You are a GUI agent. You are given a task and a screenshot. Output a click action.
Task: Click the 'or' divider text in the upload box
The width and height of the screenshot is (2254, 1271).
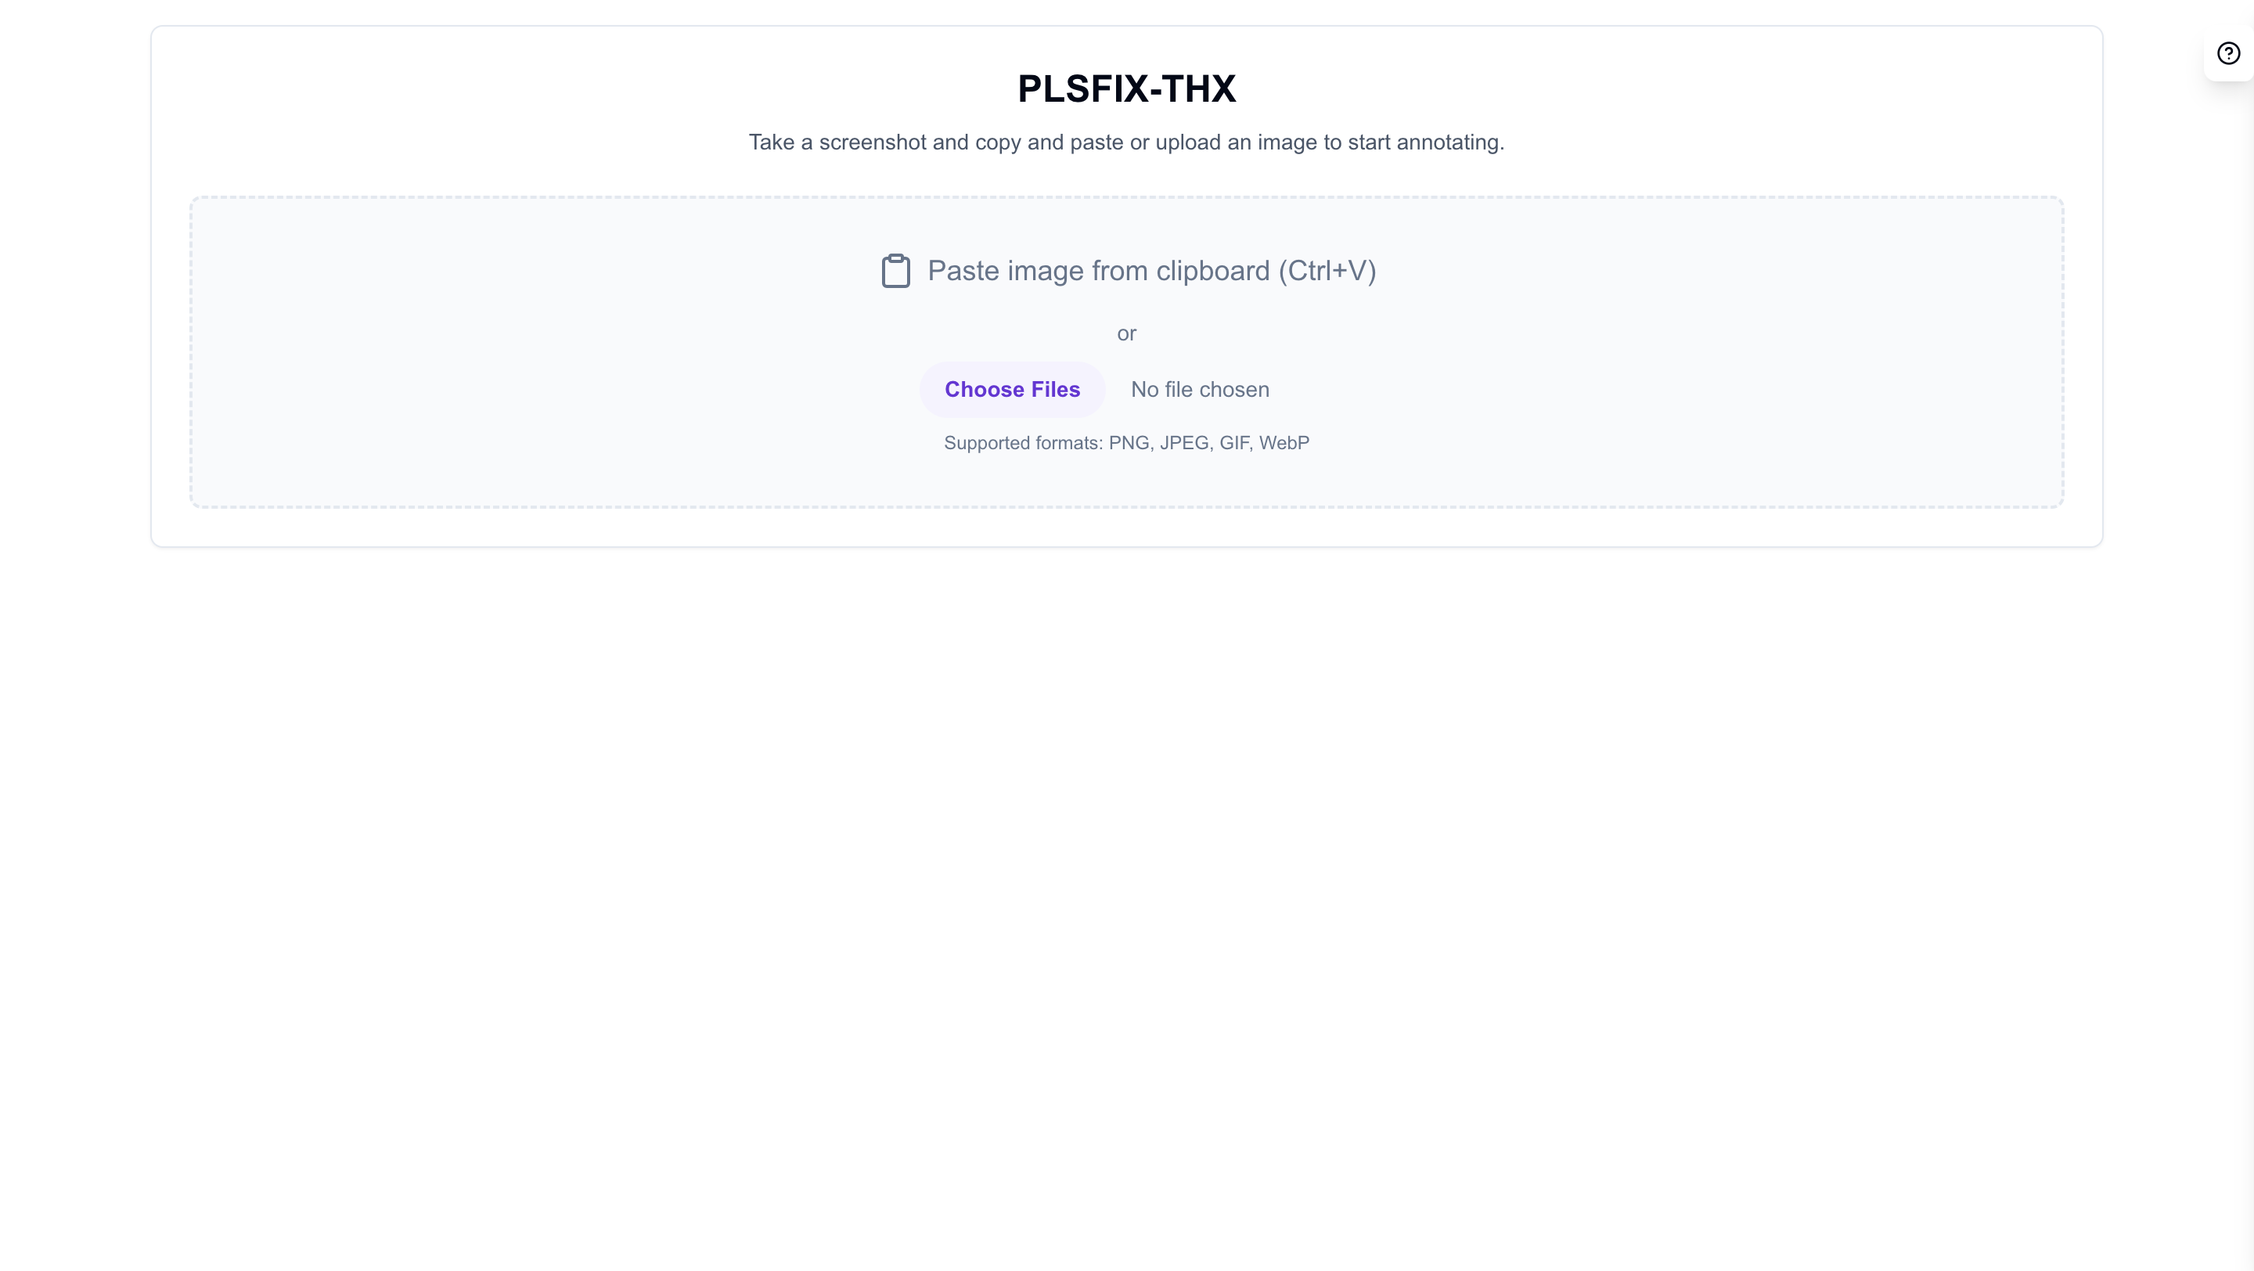[1126, 333]
